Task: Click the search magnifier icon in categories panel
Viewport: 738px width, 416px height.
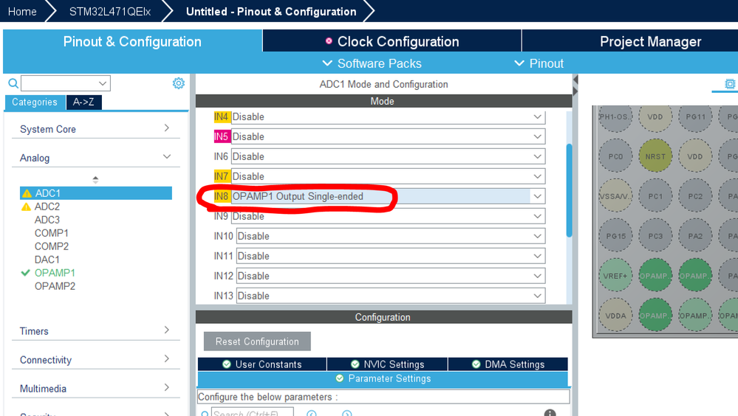Action: point(13,83)
